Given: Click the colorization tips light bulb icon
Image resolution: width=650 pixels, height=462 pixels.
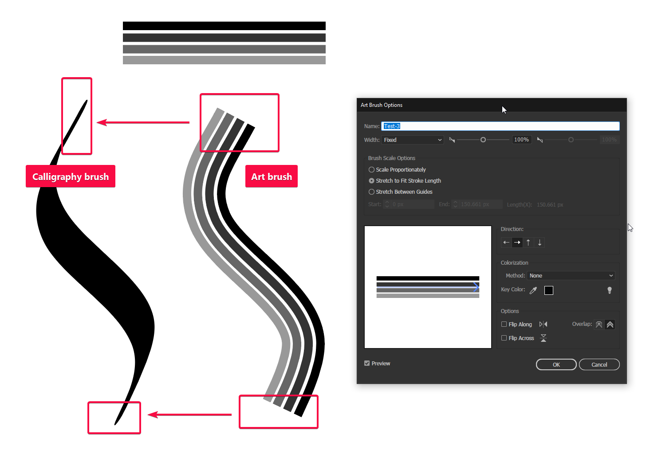Looking at the screenshot, I should (x=609, y=290).
